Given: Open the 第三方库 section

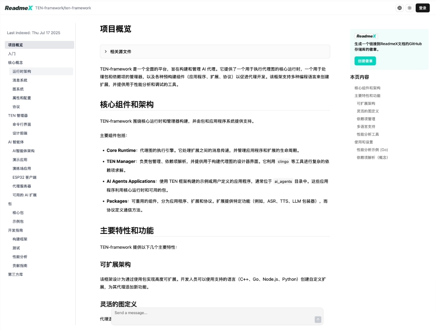Looking at the screenshot, I should coord(15,274).
